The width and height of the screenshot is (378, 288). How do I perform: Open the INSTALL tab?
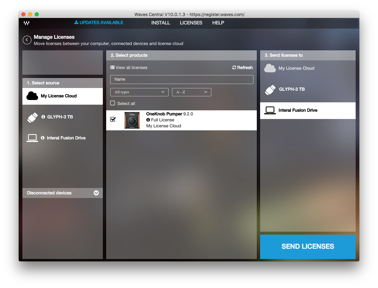161,23
